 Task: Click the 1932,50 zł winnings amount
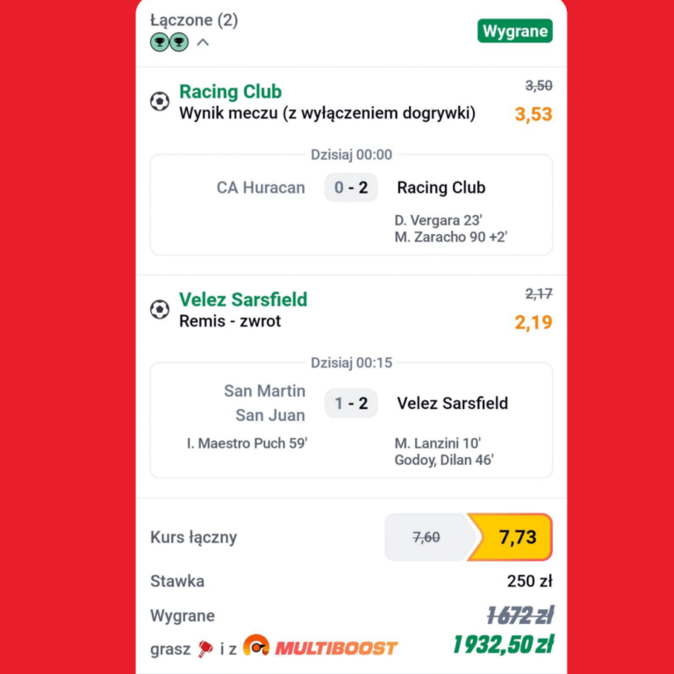point(504,645)
